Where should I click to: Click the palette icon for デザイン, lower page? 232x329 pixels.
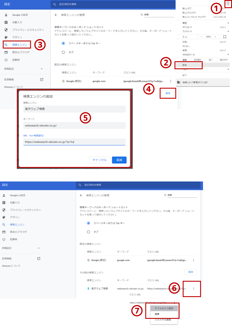tap(4, 217)
